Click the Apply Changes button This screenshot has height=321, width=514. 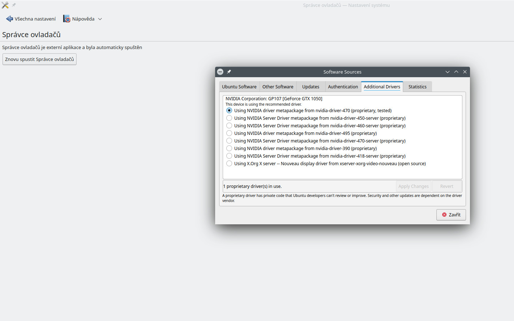(413, 186)
